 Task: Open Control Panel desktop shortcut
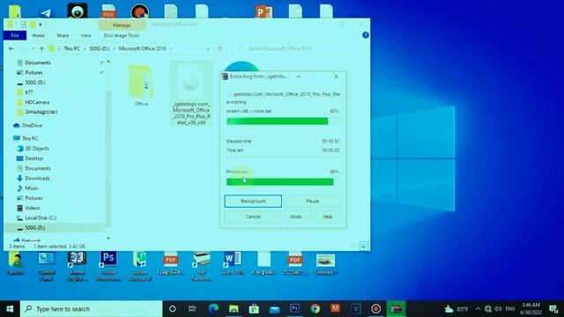click(47, 266)
